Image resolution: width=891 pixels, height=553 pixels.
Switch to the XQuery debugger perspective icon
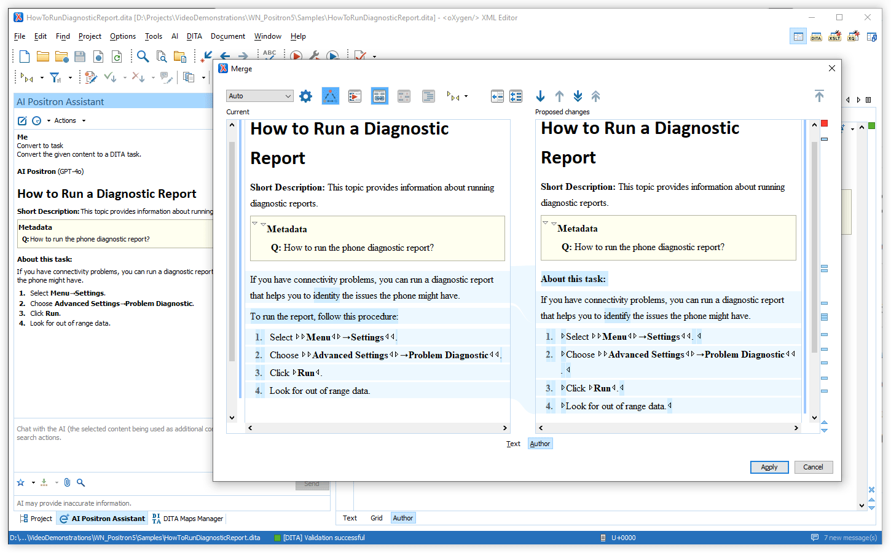(853, 37)
